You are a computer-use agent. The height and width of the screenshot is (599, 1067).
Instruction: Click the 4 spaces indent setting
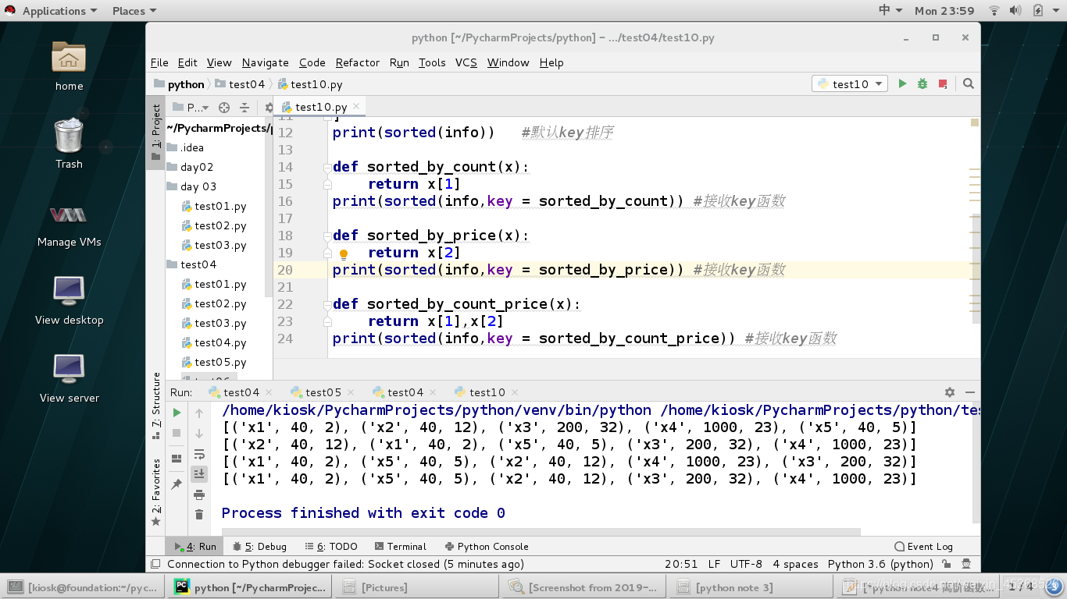tap(795, 564)
